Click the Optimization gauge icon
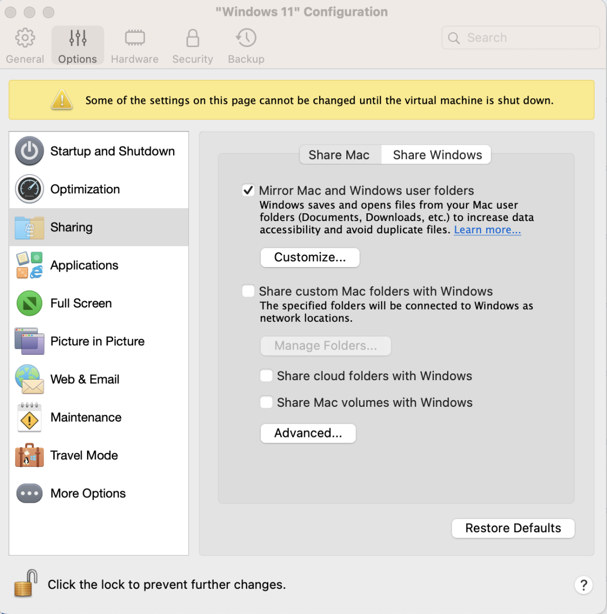This screenshot has height=614, width=607. tap(29, 189)
